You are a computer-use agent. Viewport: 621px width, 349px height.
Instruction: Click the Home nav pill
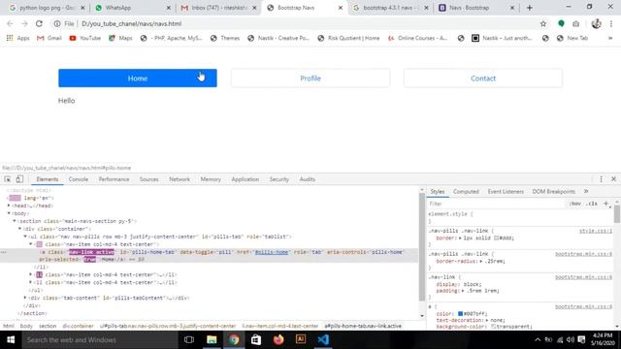(x=138, y=78)
